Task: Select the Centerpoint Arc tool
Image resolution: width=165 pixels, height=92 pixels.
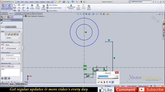Action: 19,8
